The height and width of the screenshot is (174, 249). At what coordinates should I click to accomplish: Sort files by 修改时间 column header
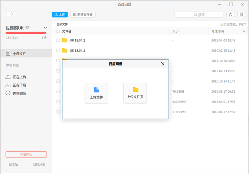tap(218, 31)
